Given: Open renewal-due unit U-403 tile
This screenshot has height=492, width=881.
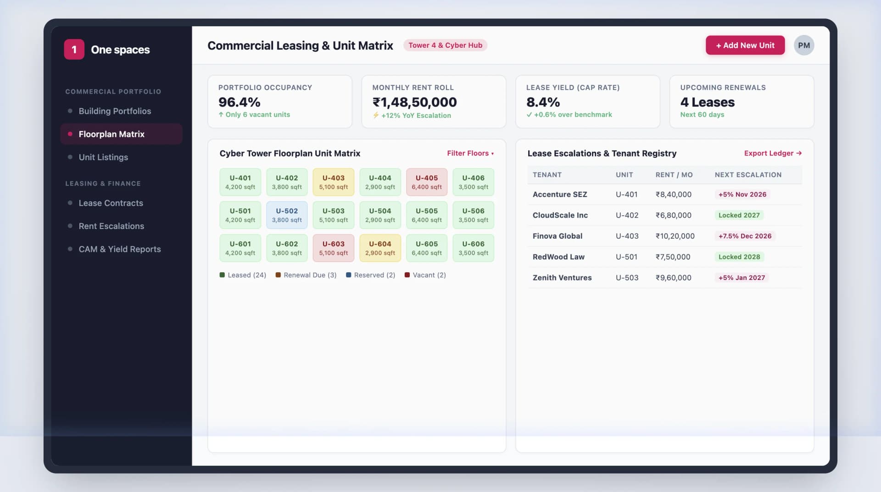Looking at the screenshot, I should point(334,182).
